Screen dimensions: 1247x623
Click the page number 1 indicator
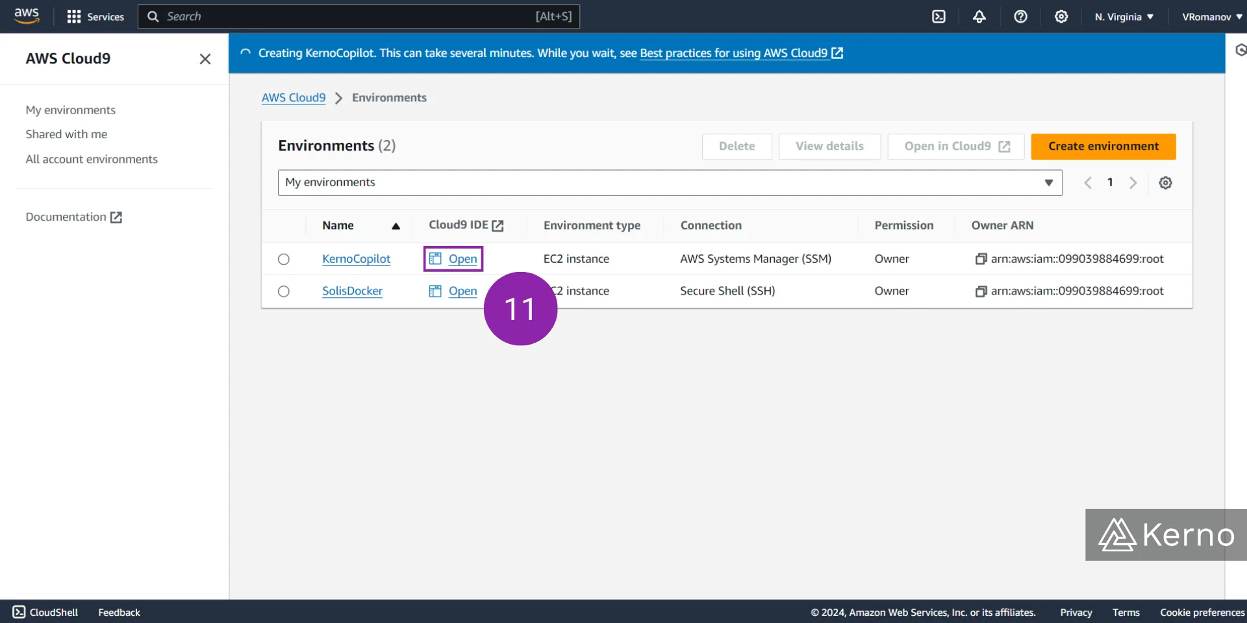click(x=1110, y=183)
